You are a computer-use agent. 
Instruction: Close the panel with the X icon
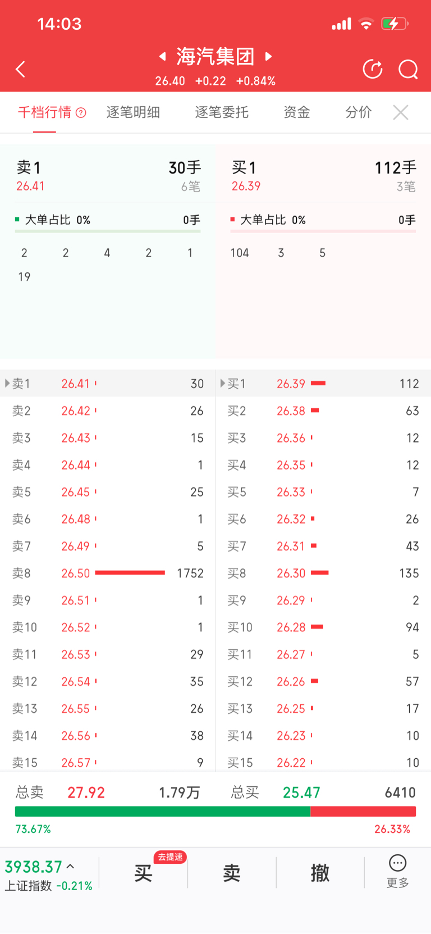(x=401, y=112)
